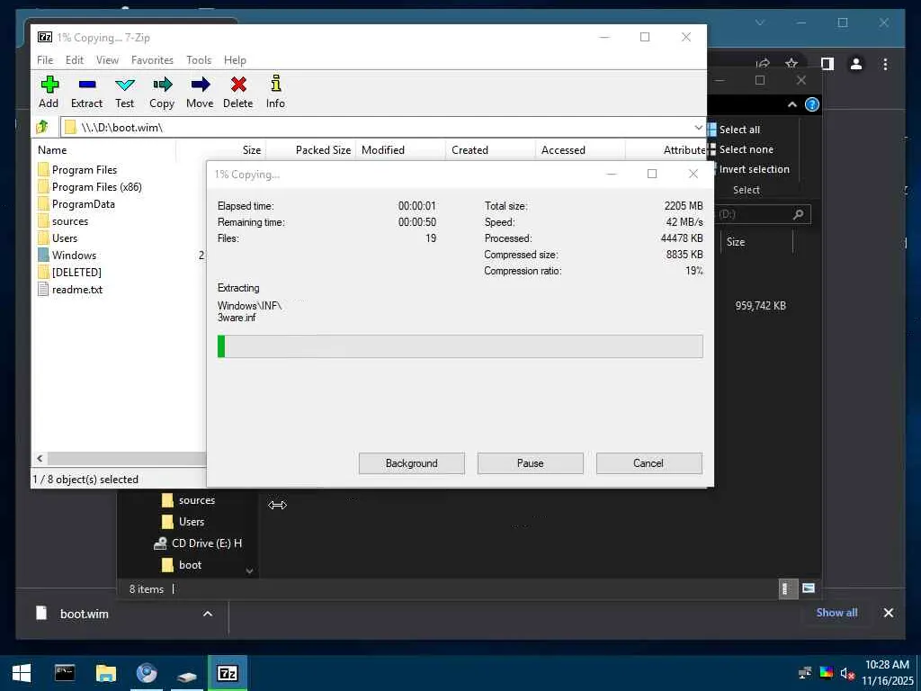The height and width of the screenshot is (691, 921).
Task: Select boot folder in Explorer tree
Action: tap(182, 565)
